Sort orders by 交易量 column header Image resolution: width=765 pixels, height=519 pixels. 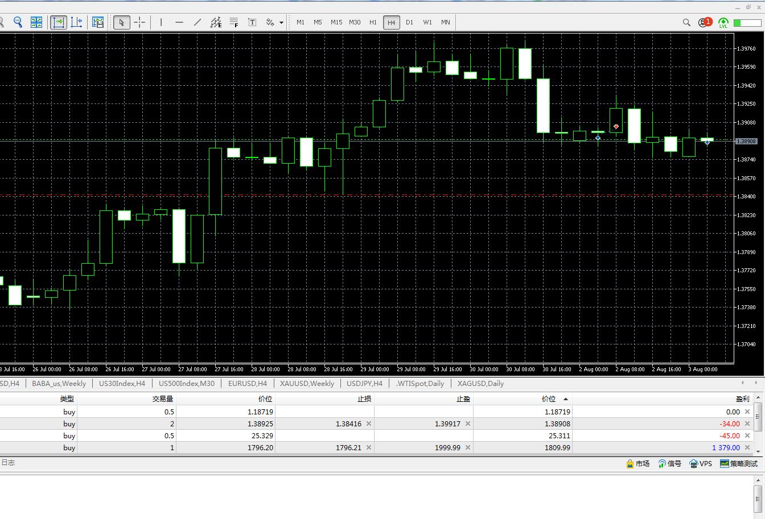[127, 398]
